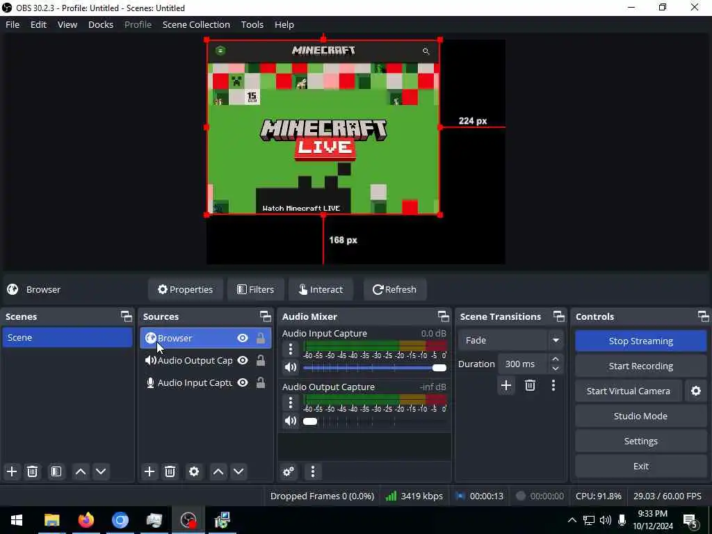This screenshot has height=534, width=712.
Task: Lock the Audio Input Capture source
Action: pyautogui.click(x=261, y=382)
